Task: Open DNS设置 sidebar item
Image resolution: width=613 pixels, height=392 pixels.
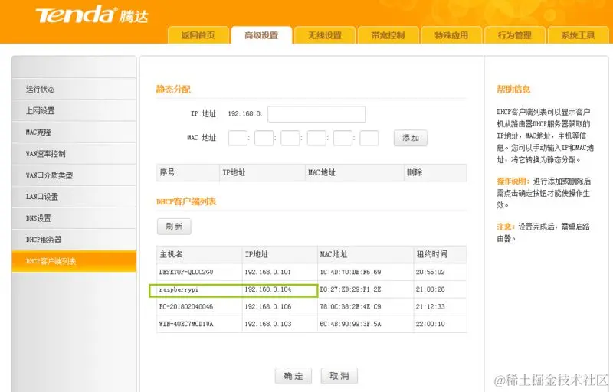Action: (74, 218)
